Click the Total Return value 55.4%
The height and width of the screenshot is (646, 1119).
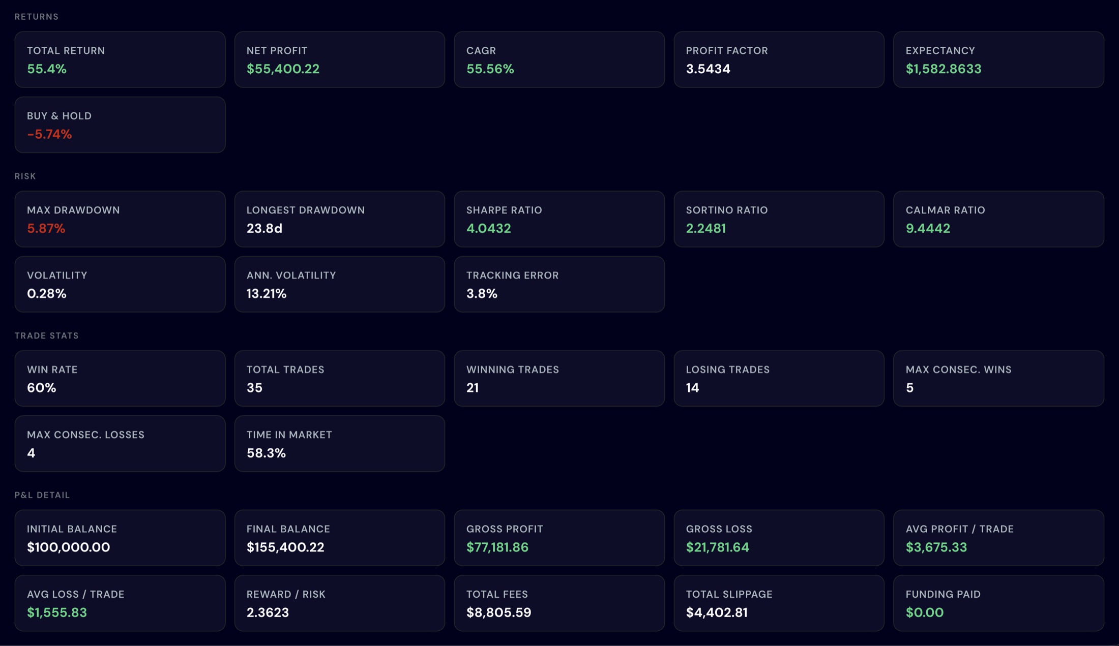(x=47, y=69)
